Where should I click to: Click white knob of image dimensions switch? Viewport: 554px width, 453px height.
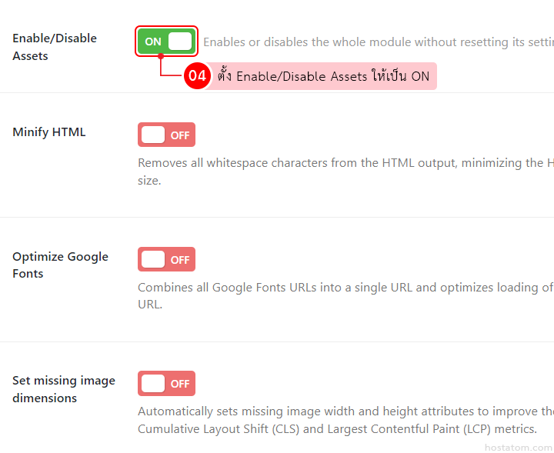pyautogui.click(x=153, y=383)
